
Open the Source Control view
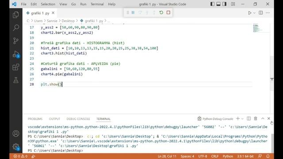16,41
